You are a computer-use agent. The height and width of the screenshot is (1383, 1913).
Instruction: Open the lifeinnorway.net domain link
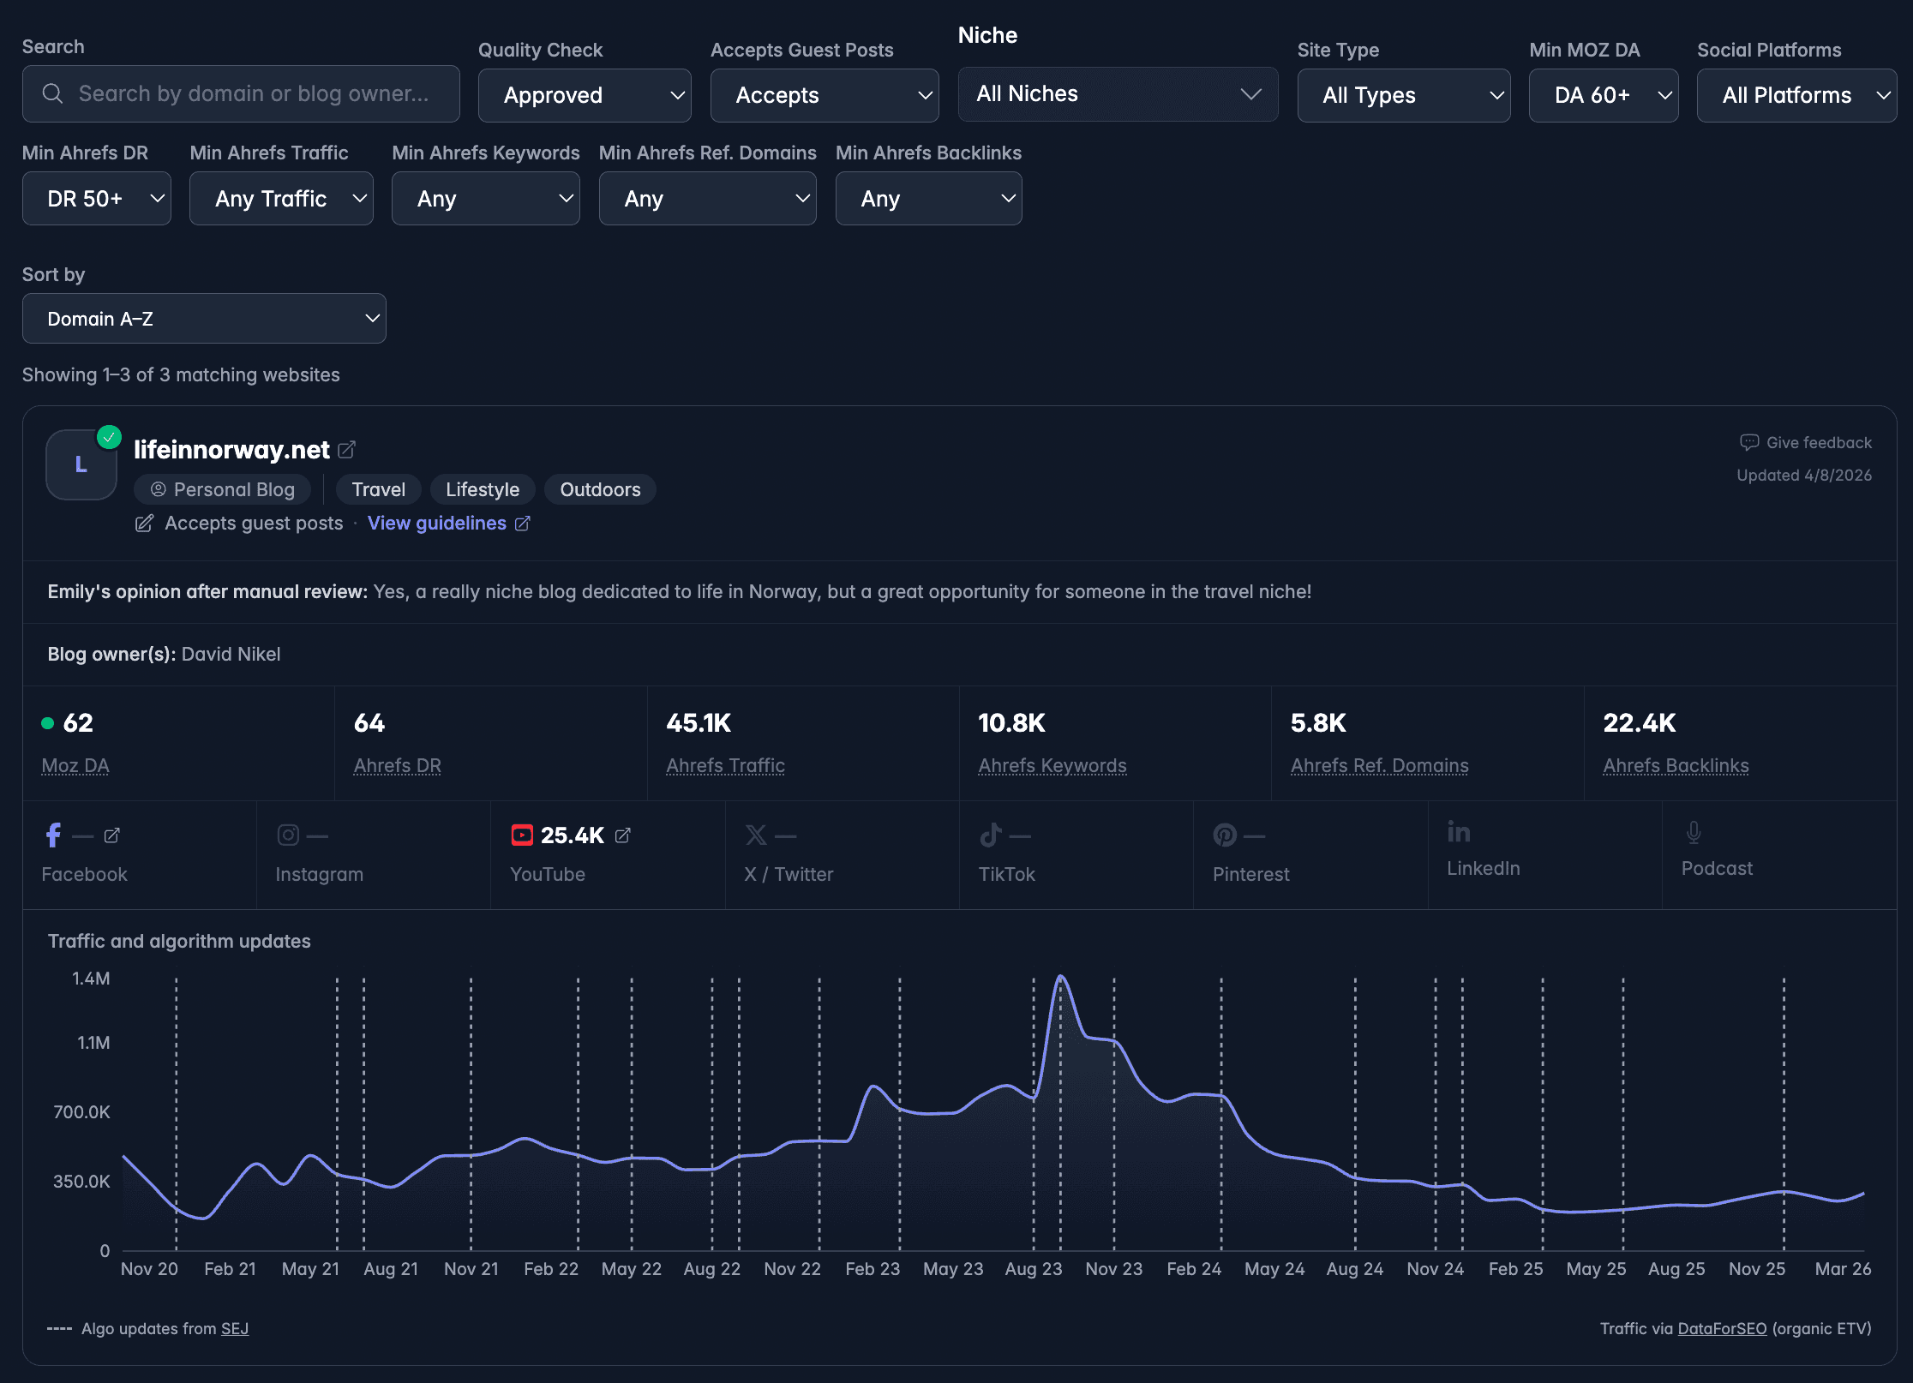pyautogui.click(x=231, y=450)
